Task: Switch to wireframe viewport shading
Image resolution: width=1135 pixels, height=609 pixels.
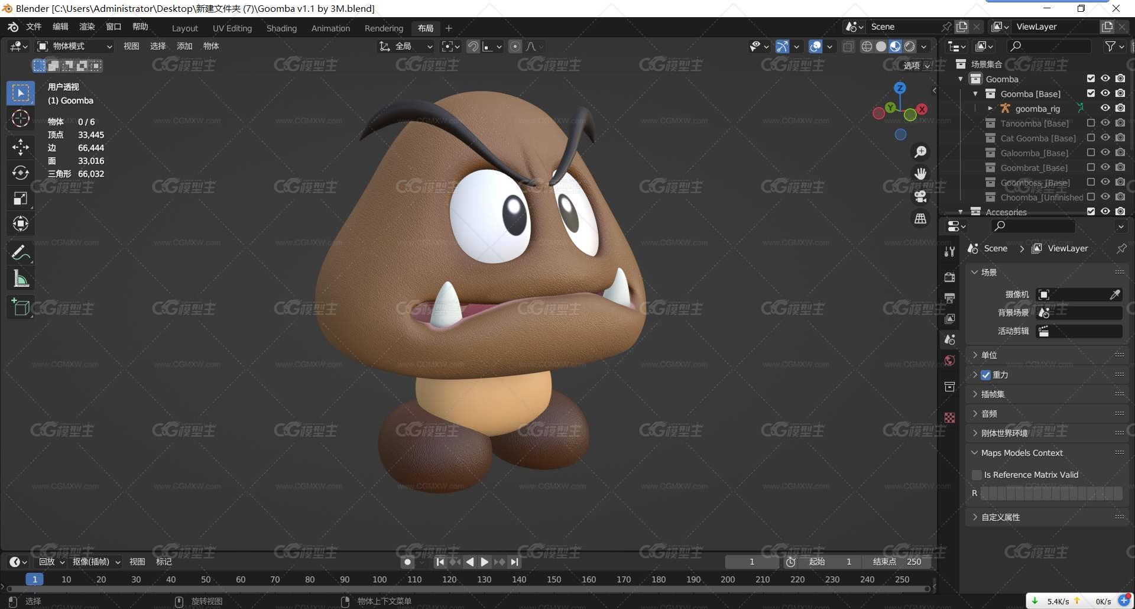Action: click(867, 46)
